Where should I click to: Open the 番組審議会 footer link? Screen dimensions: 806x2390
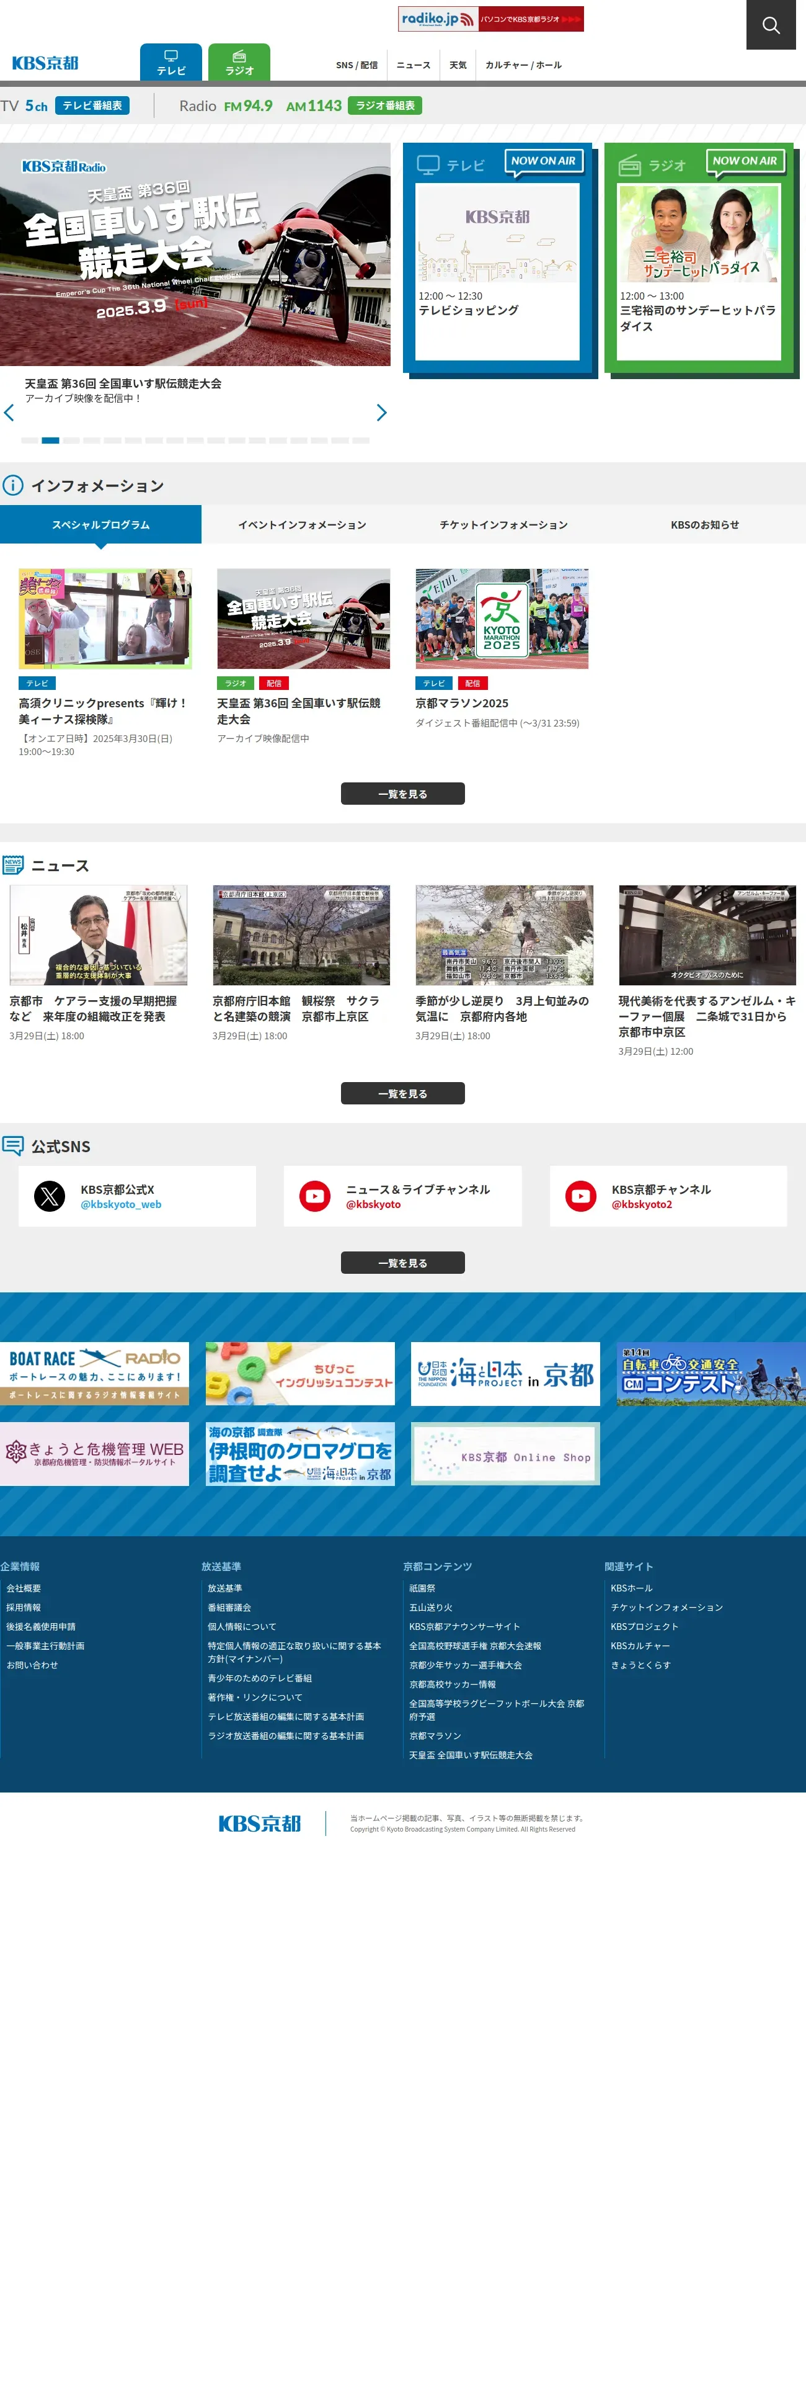click(229, 1608)
